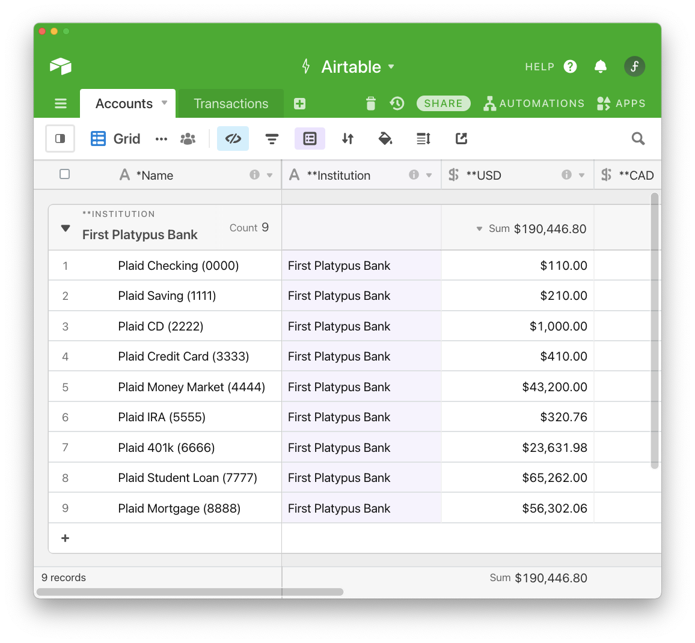Open the view options ellipsis menu
The image size is (695, 643).
click(161, 139)
